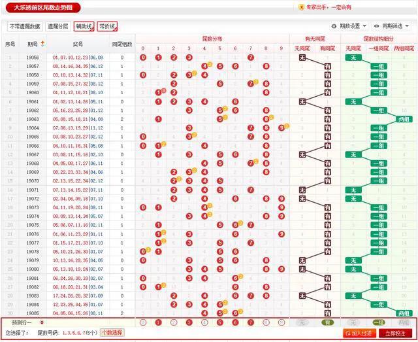Open the 期数设置 dropdown
Viewport: 418px width, 342px height.
349,26
